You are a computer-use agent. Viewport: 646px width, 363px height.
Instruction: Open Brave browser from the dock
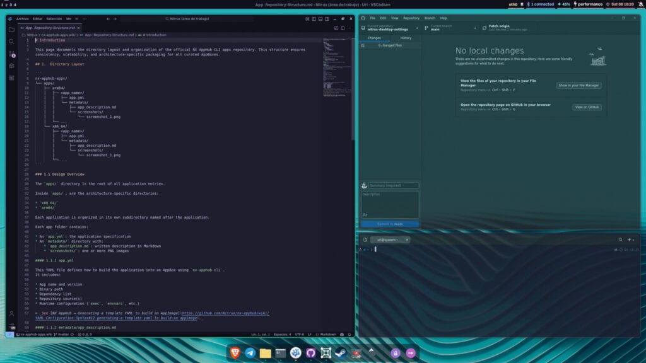tap(235, 352)
